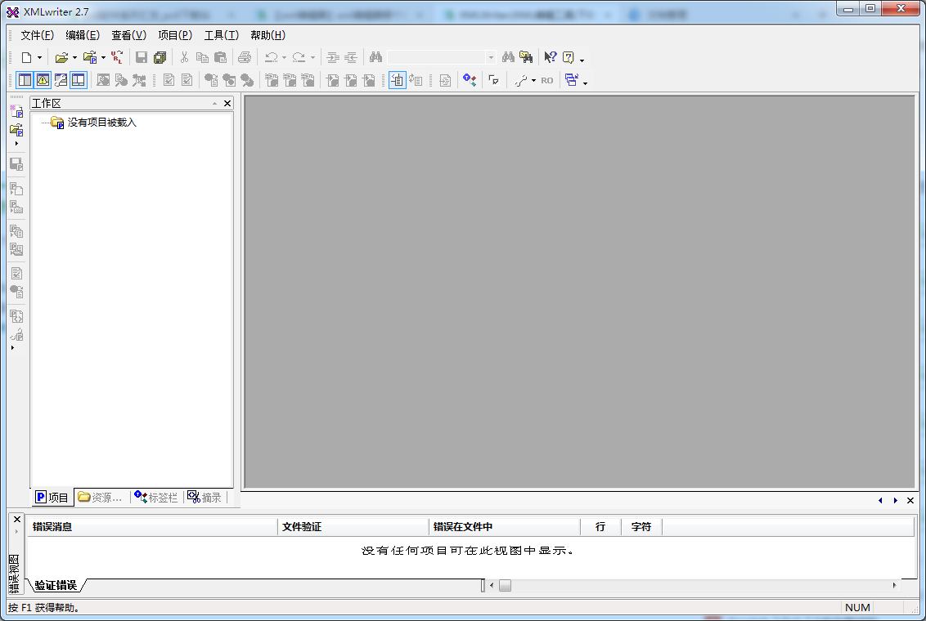The height and width of the screenshot is (621, 926).
Task: Toggle the tool output panel button
Action: [x=61, y=79]
